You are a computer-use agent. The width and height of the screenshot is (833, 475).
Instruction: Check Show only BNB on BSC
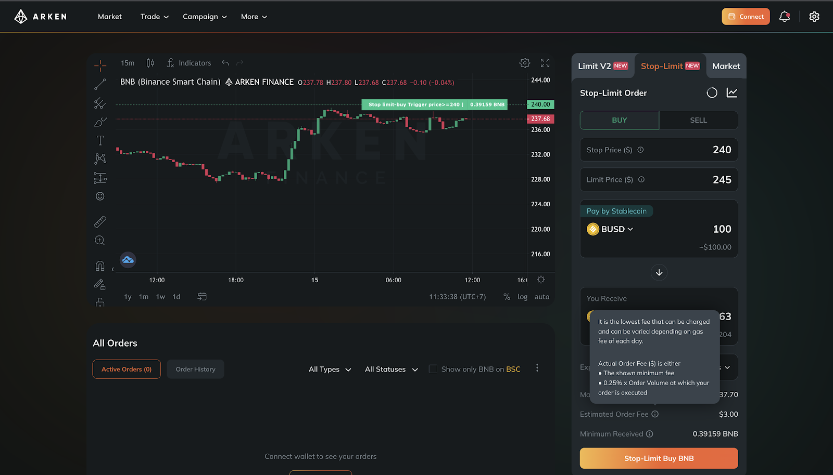point(433,369)
